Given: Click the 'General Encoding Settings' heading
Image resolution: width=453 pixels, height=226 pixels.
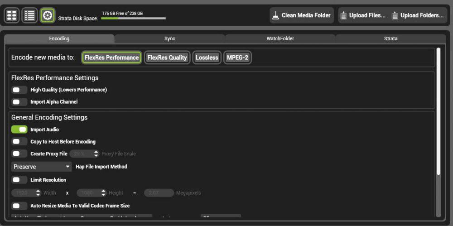Looking at the screenshot, I should tap(49, 117).
